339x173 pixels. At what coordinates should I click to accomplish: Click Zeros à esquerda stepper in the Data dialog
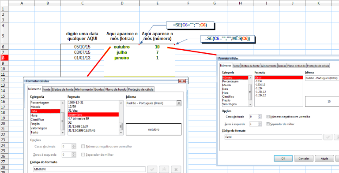click(74, 155)
